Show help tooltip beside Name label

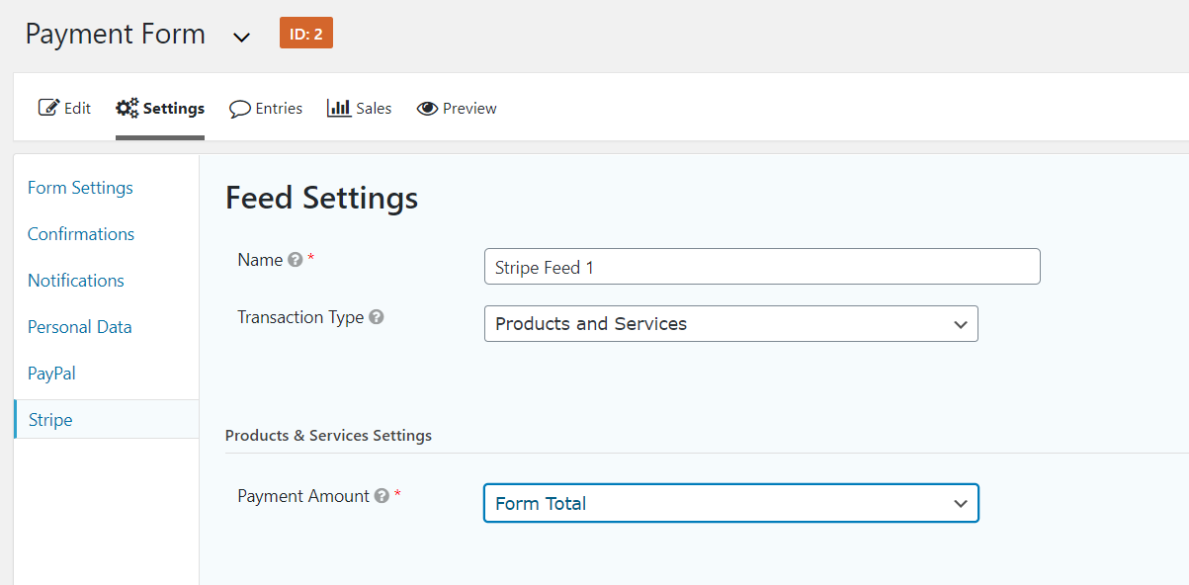pyautogui.click(x=295, y=260)
